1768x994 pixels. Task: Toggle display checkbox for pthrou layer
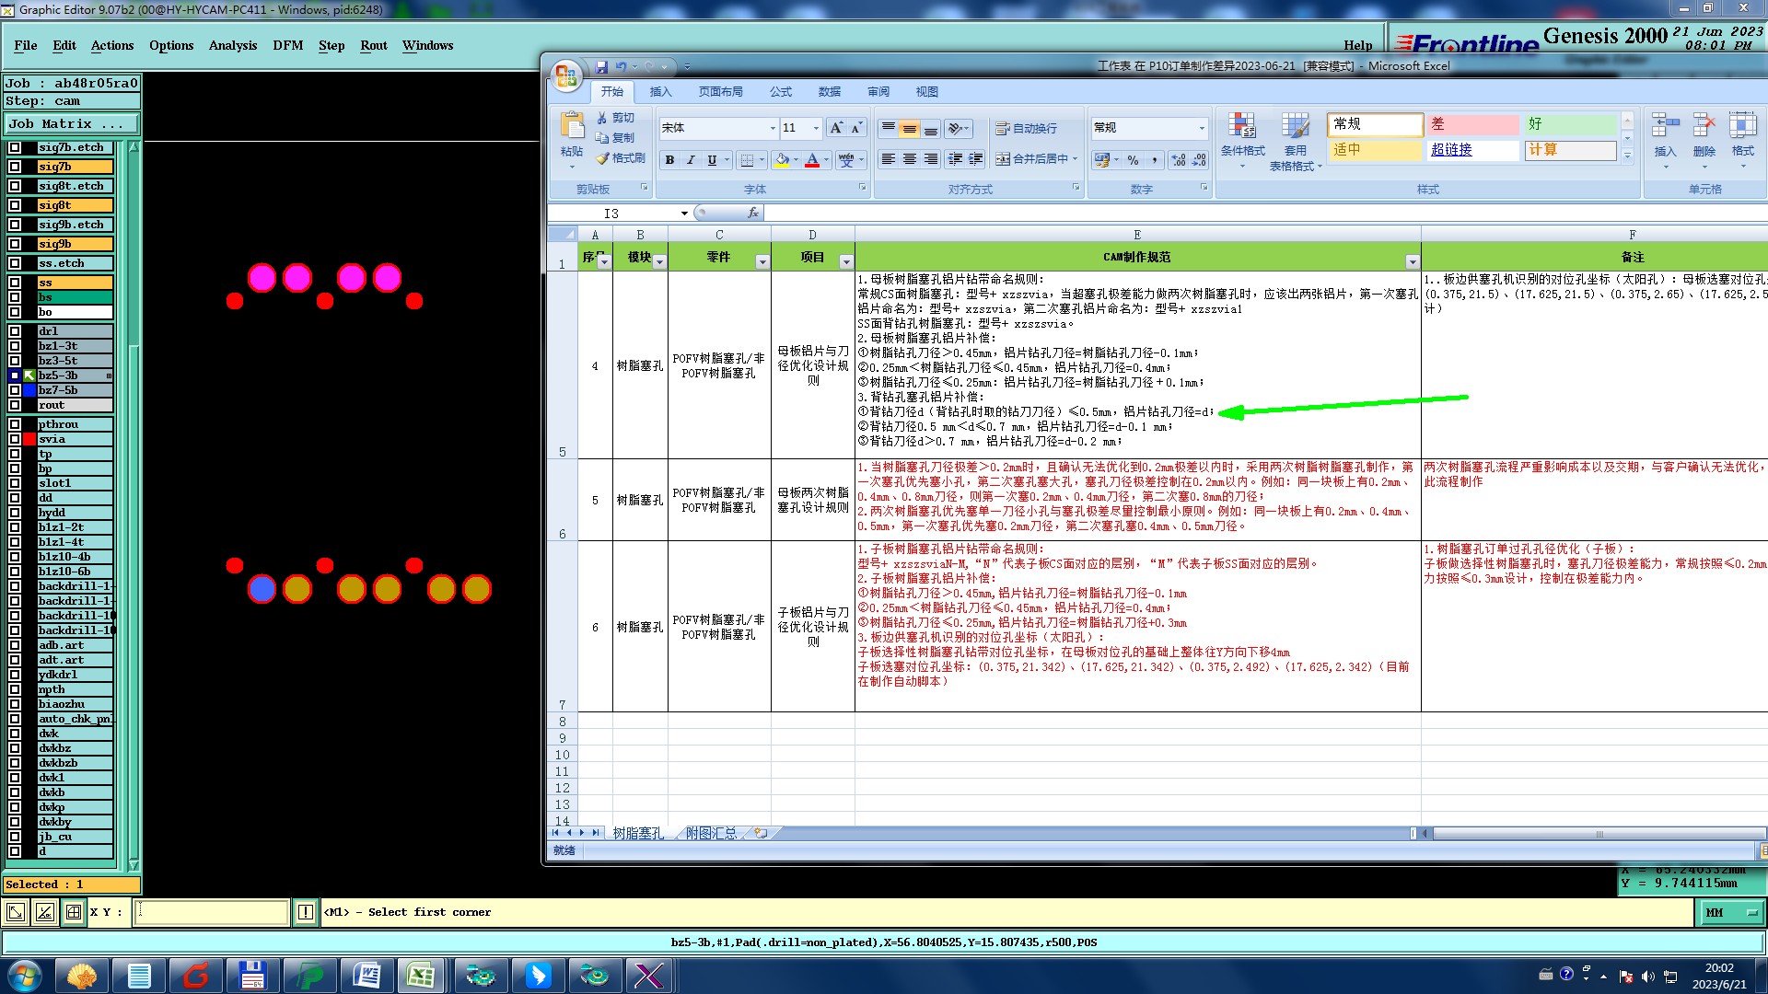click(x=15, y=424)
